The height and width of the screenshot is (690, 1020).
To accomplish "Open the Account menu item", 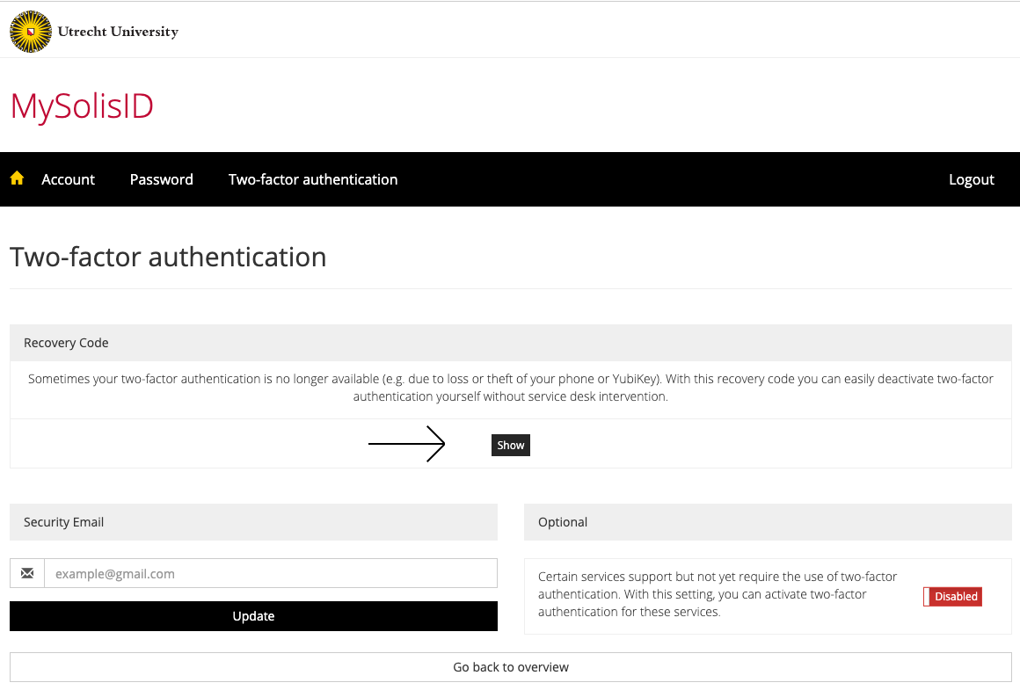I will [68, 178].
